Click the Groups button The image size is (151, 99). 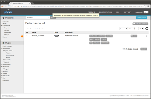(109, 36)
